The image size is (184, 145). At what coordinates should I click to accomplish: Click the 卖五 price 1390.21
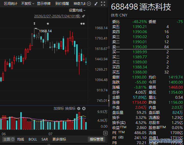point(140,27)
